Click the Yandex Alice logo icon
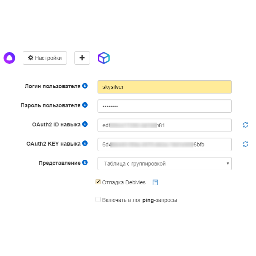This screenshot has height=256, width=256. coord(9,58)
